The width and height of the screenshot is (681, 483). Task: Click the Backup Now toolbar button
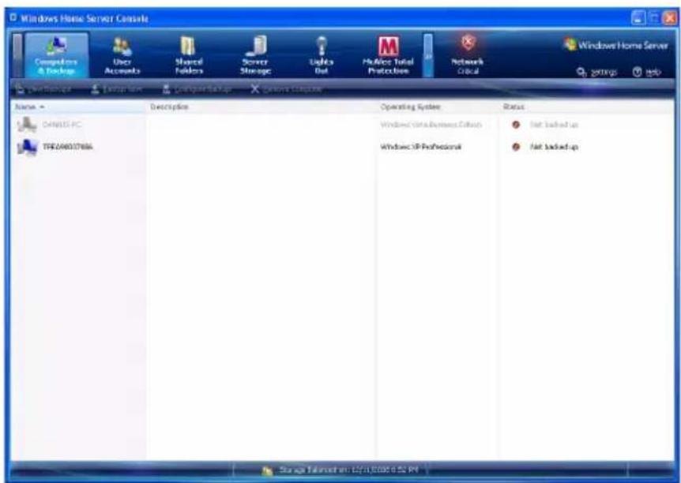pyautogui.click(x=117, y=89)
